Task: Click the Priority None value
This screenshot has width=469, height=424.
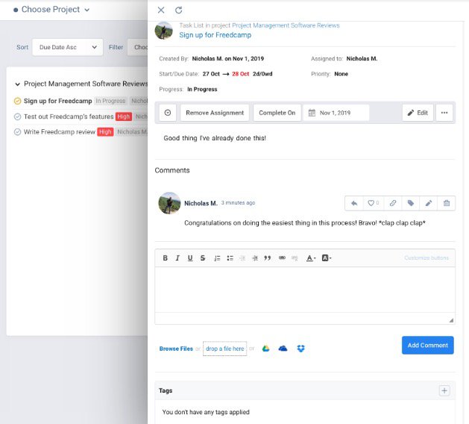Action: [341, 74]
